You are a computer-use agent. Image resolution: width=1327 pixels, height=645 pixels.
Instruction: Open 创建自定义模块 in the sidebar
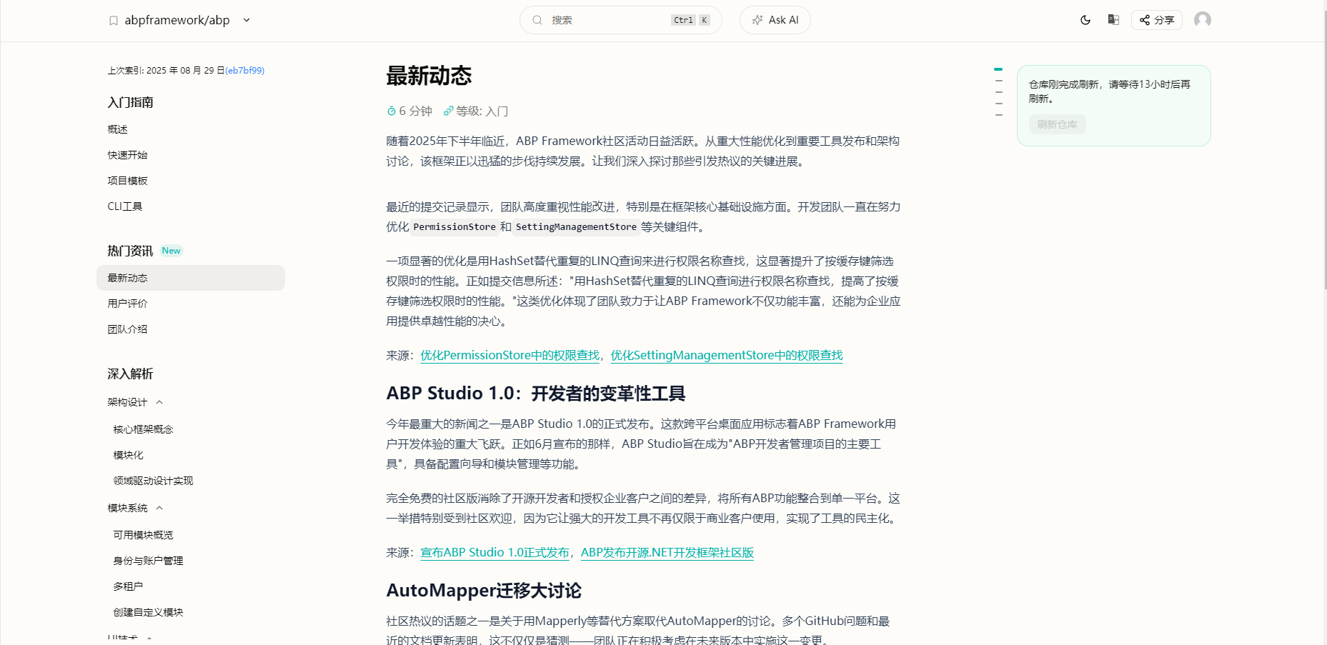coord(149,612)
